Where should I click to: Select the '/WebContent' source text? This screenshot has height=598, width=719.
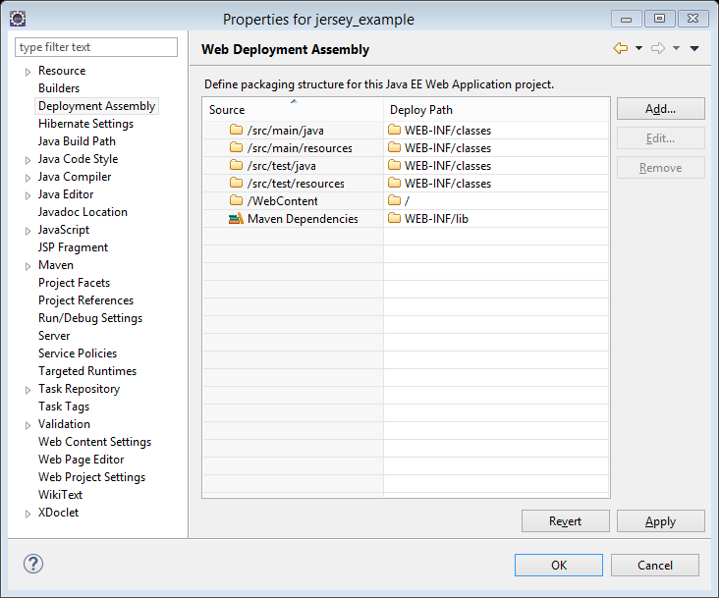[x=283, y=201]
